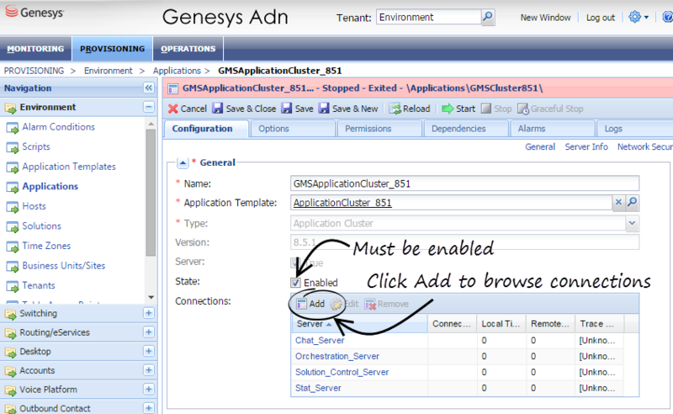
Task: Click the Stop toolbar button
Action: tap(496, 109)
